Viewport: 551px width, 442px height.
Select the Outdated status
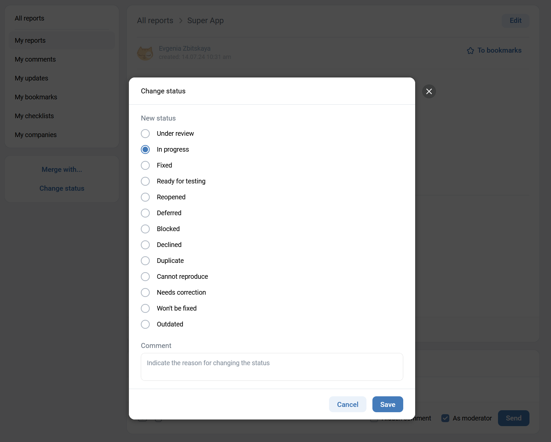145,324
